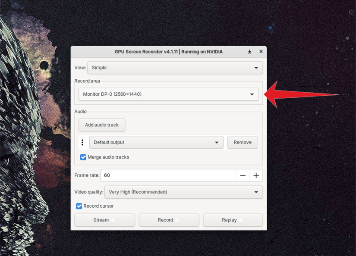This screenshot has height=256, width=356.
Task: Click the Stream button
Action: click(105, 220)
